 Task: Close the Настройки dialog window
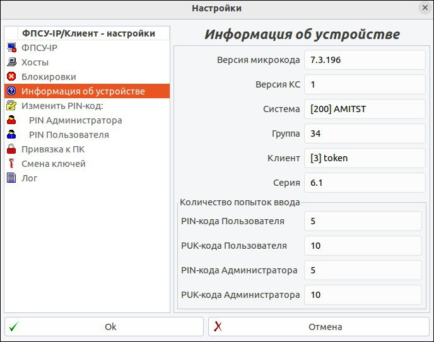coord(424,8)
